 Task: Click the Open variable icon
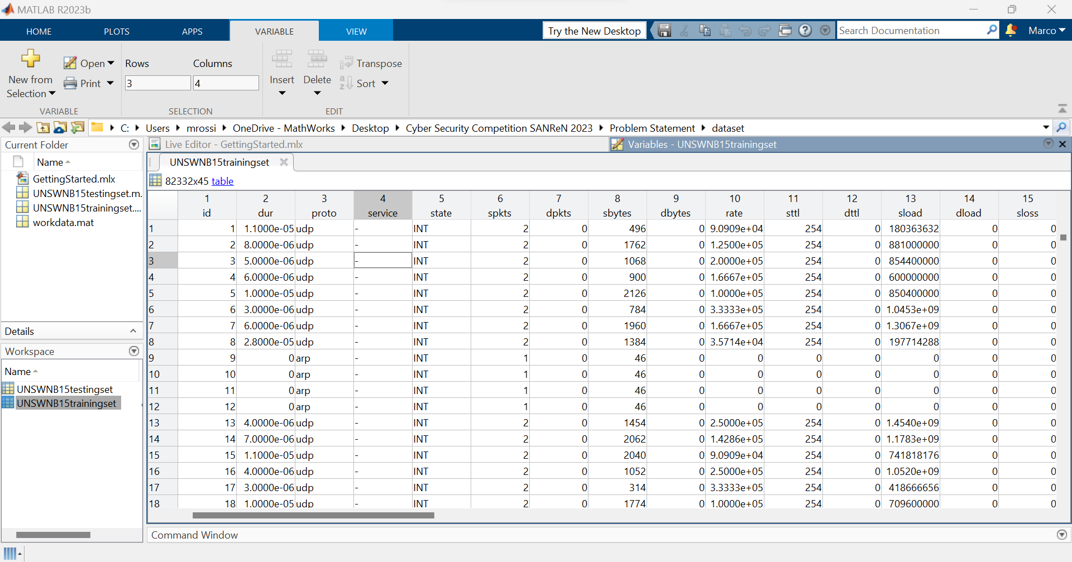click(x=70, y=63)
